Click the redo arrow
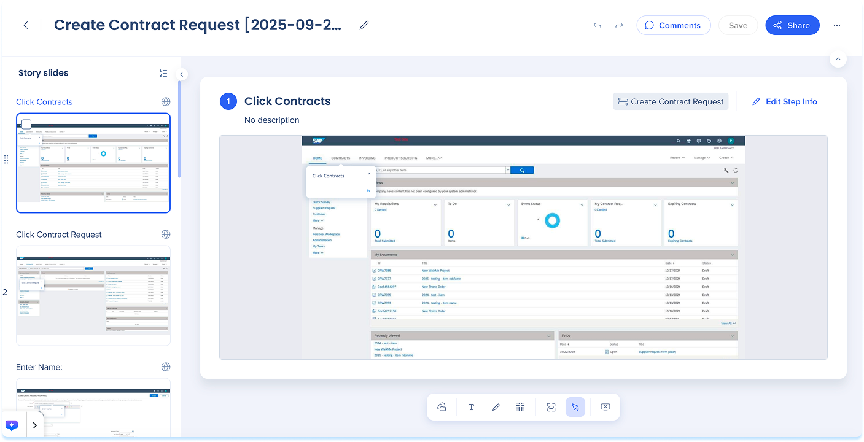The height and width of the screenshot is (442, 864). [619, 25]
